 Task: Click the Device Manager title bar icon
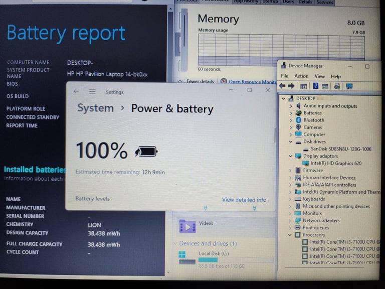283,65
